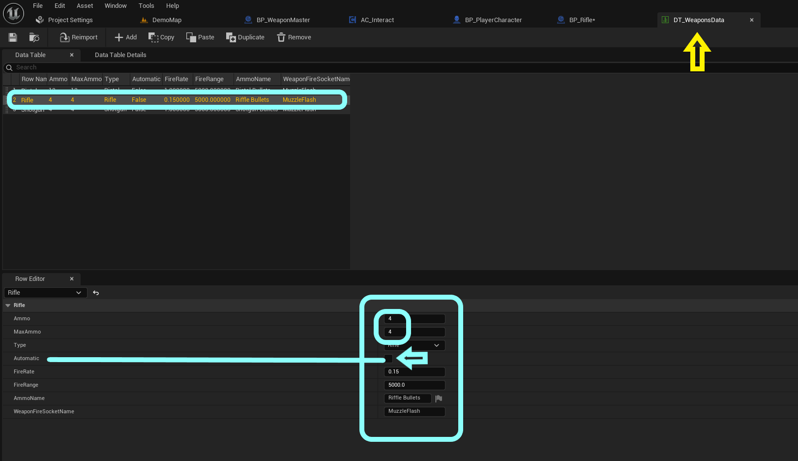Click the MuzzleFlash cell in Rifle row
798x461 pixels.
point(299,100)
